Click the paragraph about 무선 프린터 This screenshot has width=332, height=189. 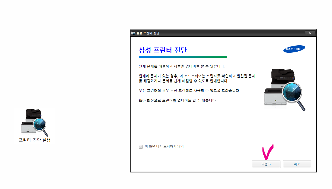click(189, 91)
